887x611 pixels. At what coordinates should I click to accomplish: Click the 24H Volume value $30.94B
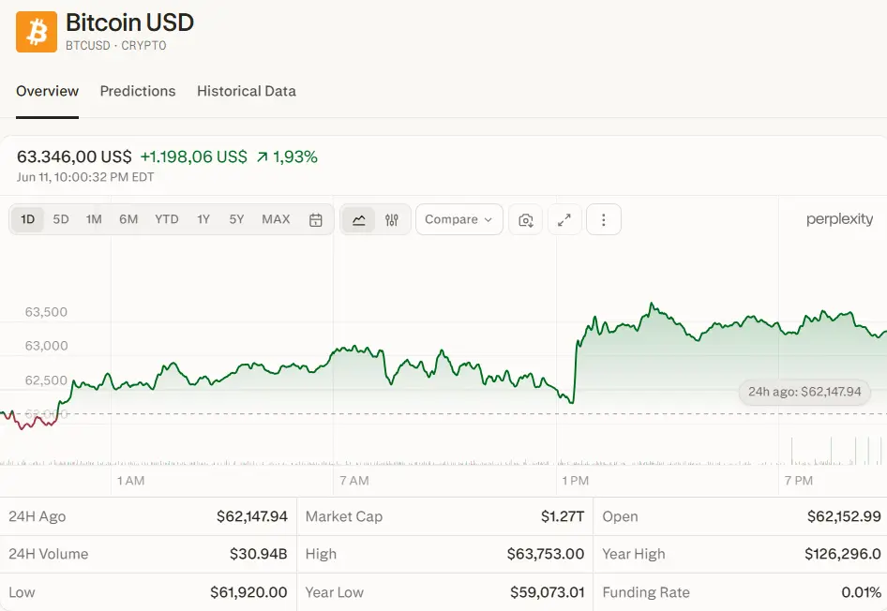[259, 554]
